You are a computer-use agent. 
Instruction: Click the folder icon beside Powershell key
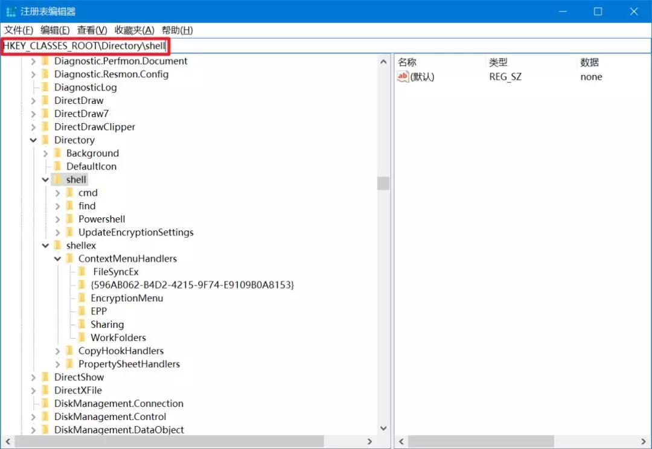tap(69, 219)
